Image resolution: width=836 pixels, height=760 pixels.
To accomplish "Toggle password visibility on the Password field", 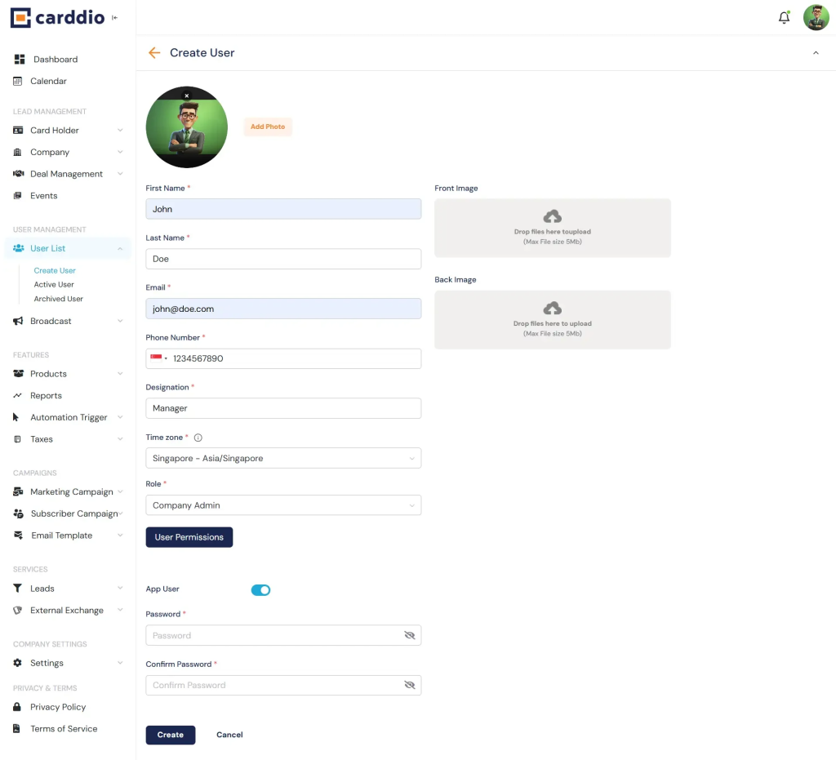I will pos(409,635).
